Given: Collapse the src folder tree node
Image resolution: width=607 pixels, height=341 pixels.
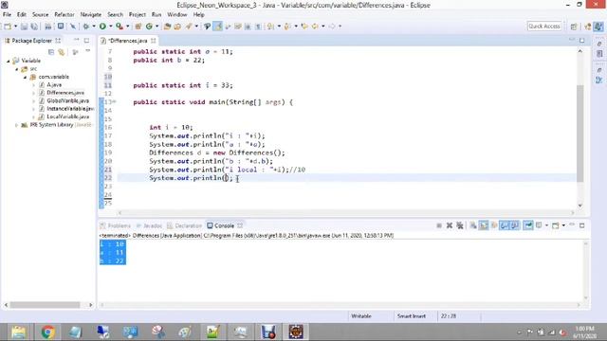Looking at the screenshot, I should click(17, 69).
